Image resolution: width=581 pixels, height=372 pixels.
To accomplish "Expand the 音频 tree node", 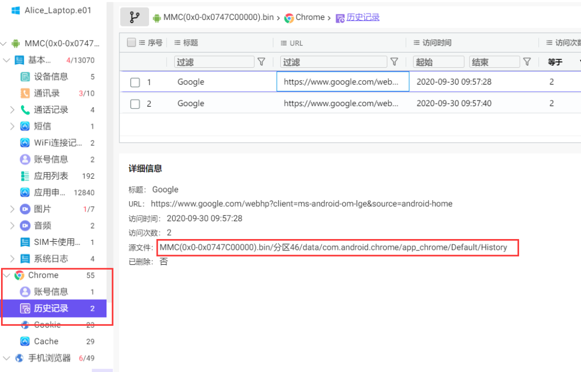I will pos(12,226).
